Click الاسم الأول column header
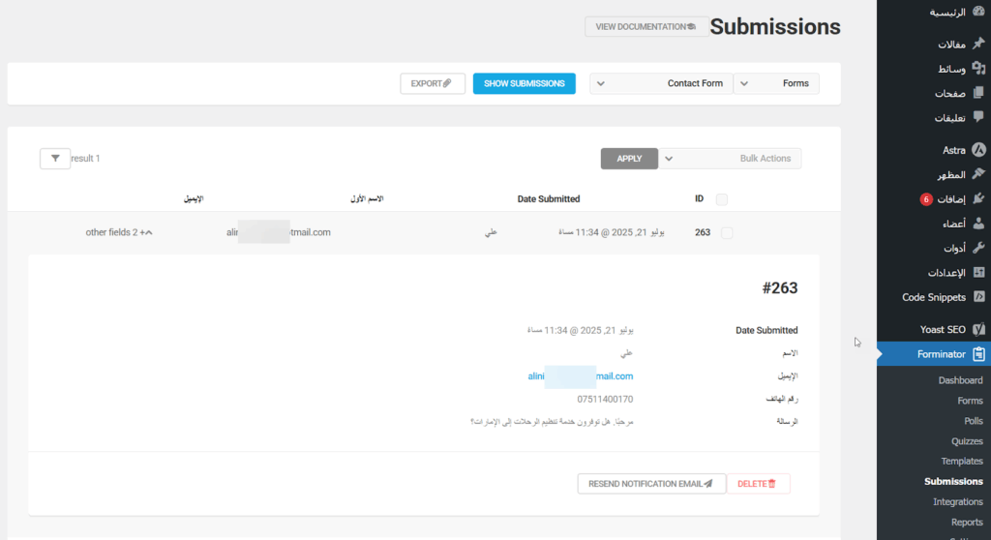This screenshot has height=540, width=991. [x=367, y=198]
